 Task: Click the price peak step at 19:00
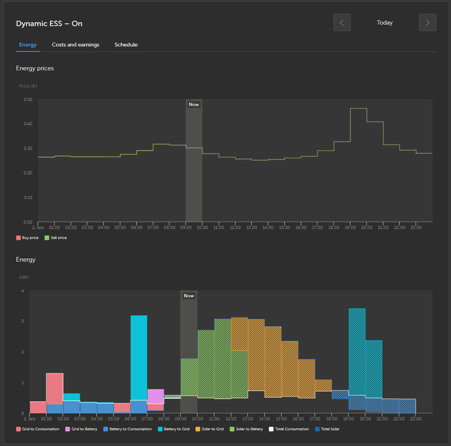click(359, 108)
